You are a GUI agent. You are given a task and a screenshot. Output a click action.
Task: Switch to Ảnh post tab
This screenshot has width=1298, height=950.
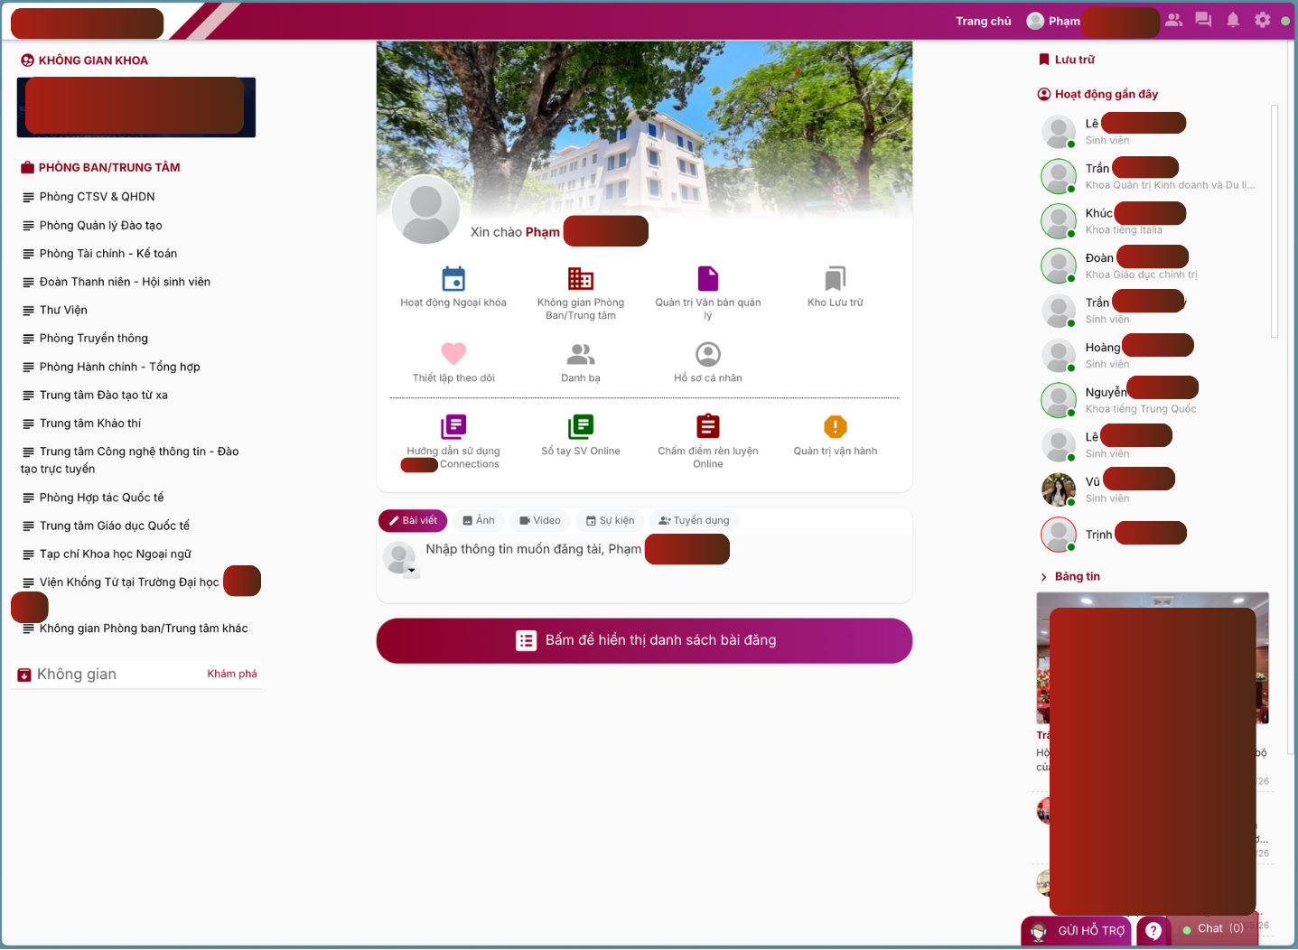point(479,521)
